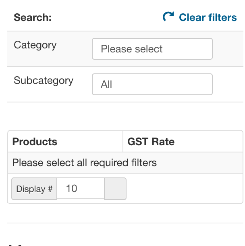Screen dimensions: 245x246
Task: Click the empty area right of Subcategory dropdown
Action: coord(228,84)
